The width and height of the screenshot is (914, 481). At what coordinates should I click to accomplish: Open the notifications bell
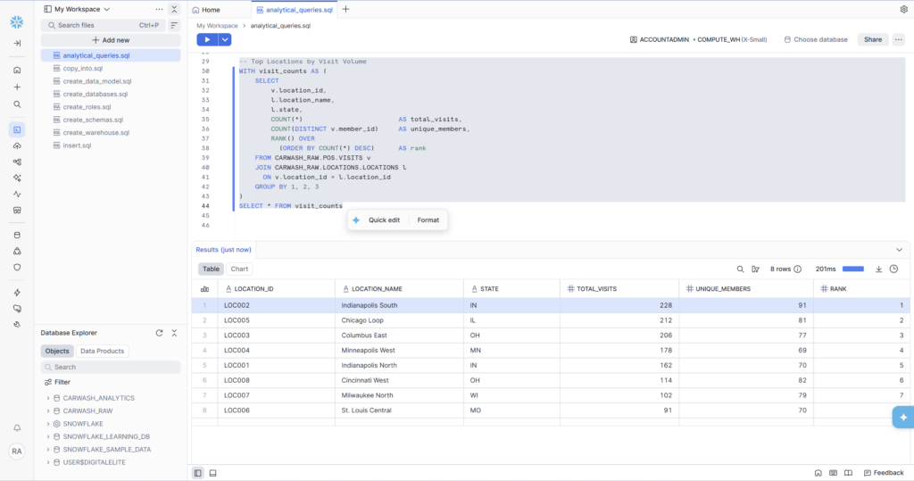coord(17,428)
